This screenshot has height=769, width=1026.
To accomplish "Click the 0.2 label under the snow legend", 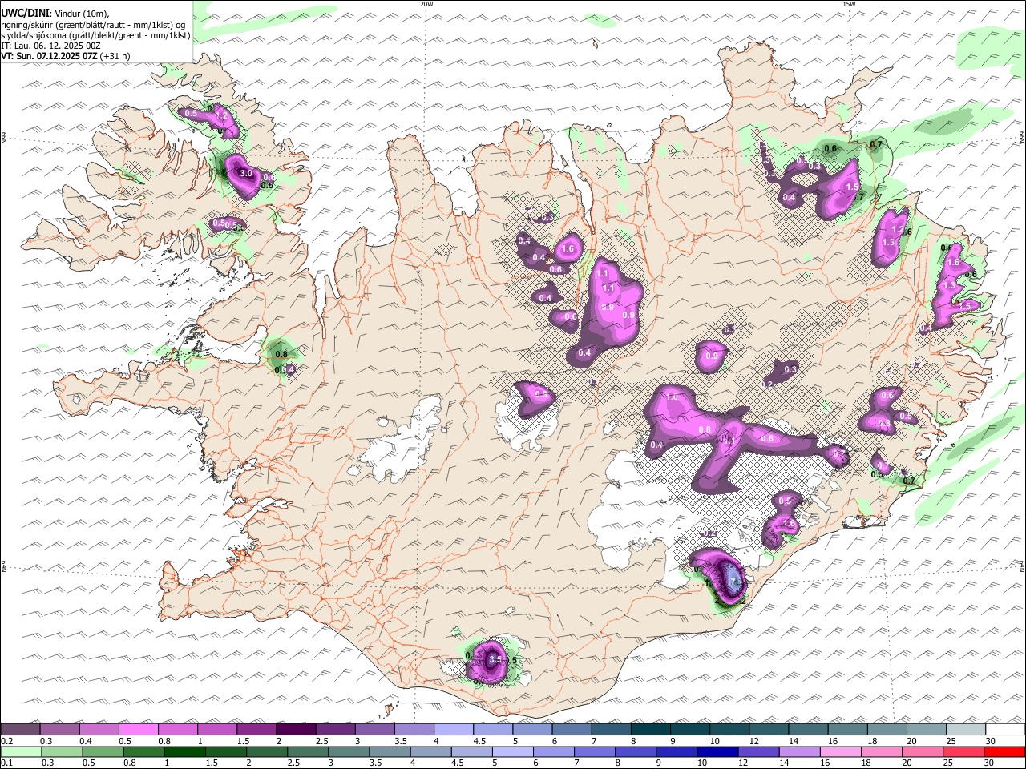I will click(6, 741).
